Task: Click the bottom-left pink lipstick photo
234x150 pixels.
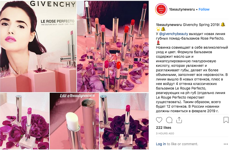Action: pos(24,121)
